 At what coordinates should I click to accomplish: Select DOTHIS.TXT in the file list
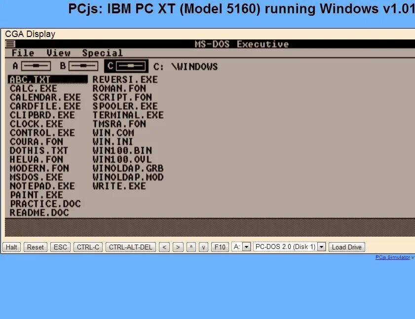click(x=39, y=150)
